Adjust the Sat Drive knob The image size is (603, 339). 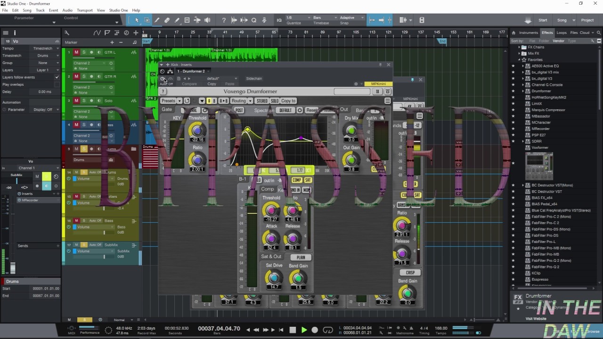pyautogui.click(x=274, y=277)
